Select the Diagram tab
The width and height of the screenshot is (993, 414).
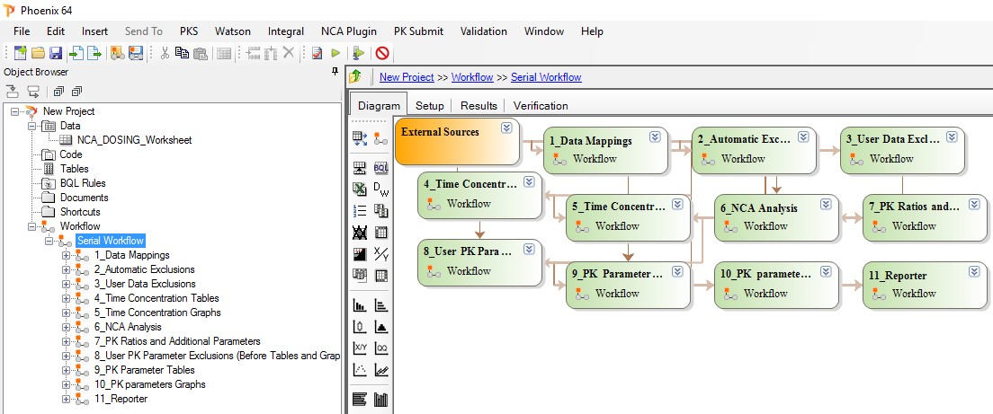(380, 106)
